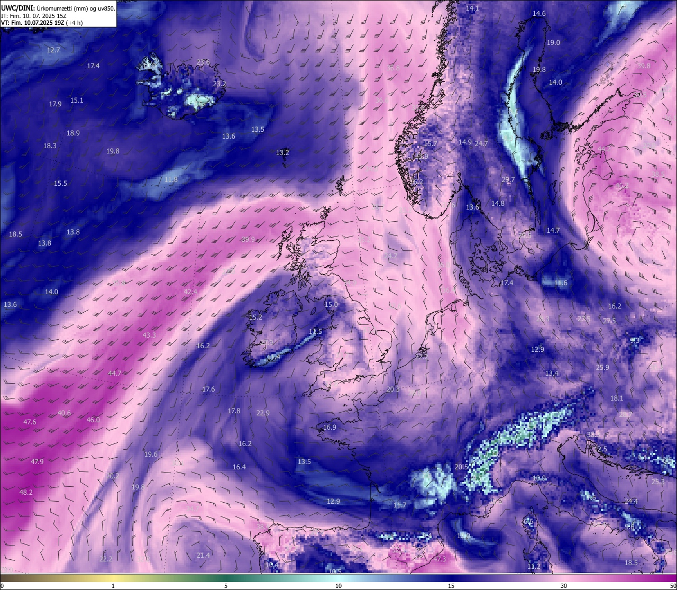
Task: Select the VT: Fim. 10.07.2025 19Z line
Action: (42, 23)
